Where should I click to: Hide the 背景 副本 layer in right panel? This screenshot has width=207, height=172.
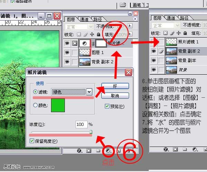point(154,61)
